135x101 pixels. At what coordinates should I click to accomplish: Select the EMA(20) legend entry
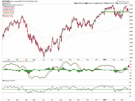click(x=9, y=12)
